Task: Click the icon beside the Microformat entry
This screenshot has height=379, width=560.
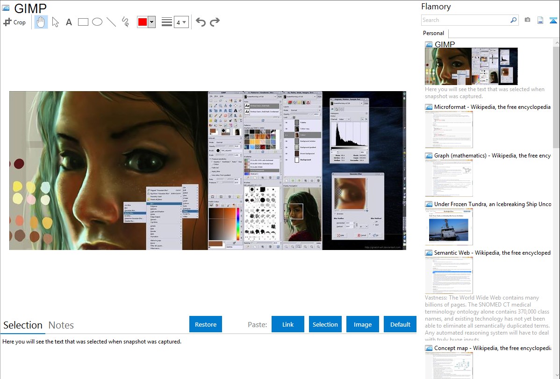Action: [429, 107]
